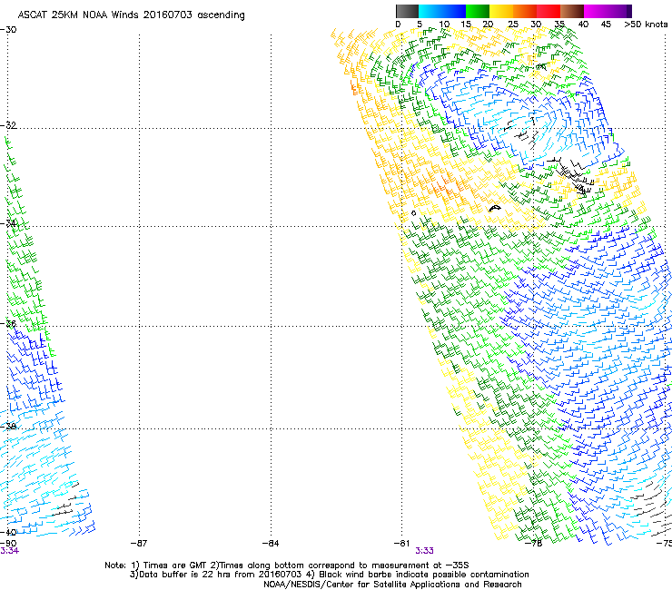Click the red 30-35 knots color swatch
Image resolution: width=672 pixels, height=590 pixels.
[548, 11]
